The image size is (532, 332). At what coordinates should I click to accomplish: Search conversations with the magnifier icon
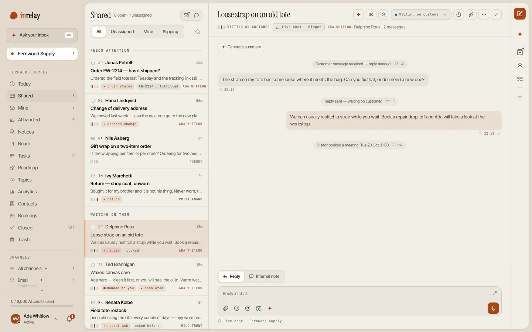[198, 32]
